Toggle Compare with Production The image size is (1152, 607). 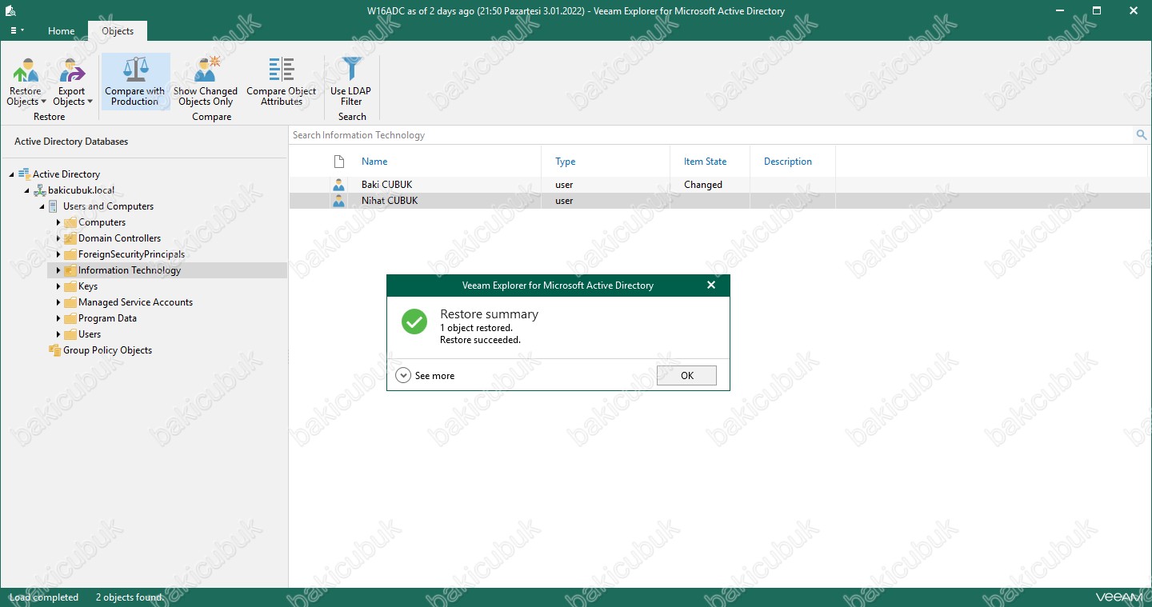click(x=135, y=82)
